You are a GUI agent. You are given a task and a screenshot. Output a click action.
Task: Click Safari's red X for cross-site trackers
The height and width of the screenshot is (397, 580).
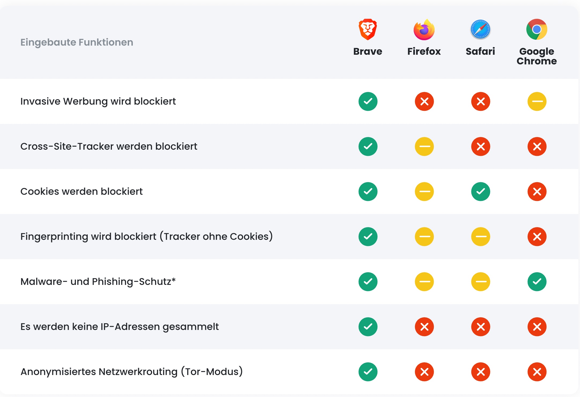[x=481, y=146]
